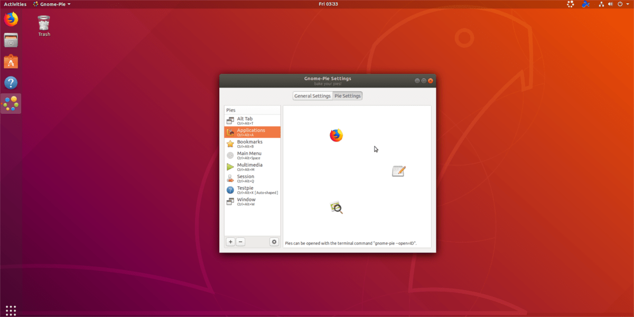This screenshot has width=634, height=317.
Task: Expand the Gnome-Pie app menu
Action: [x=52, y=4]
